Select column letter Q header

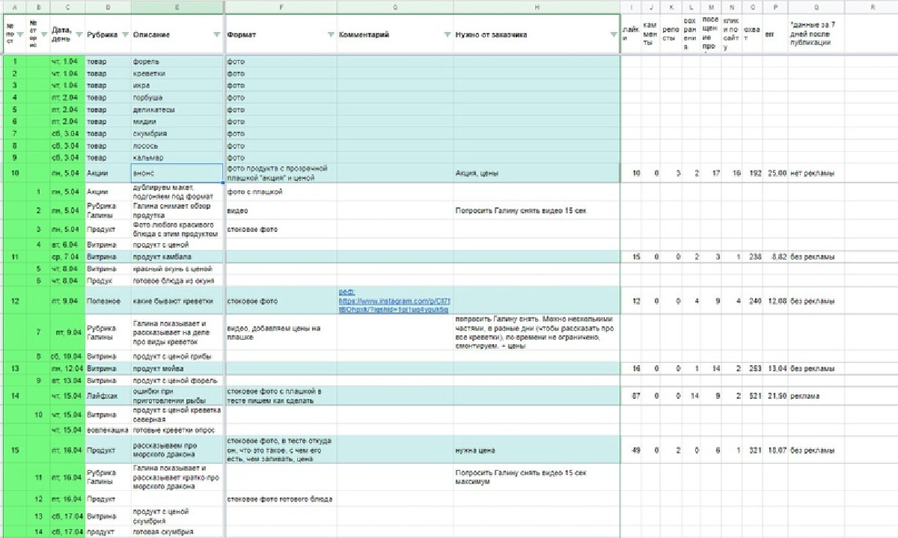(818, 7)
